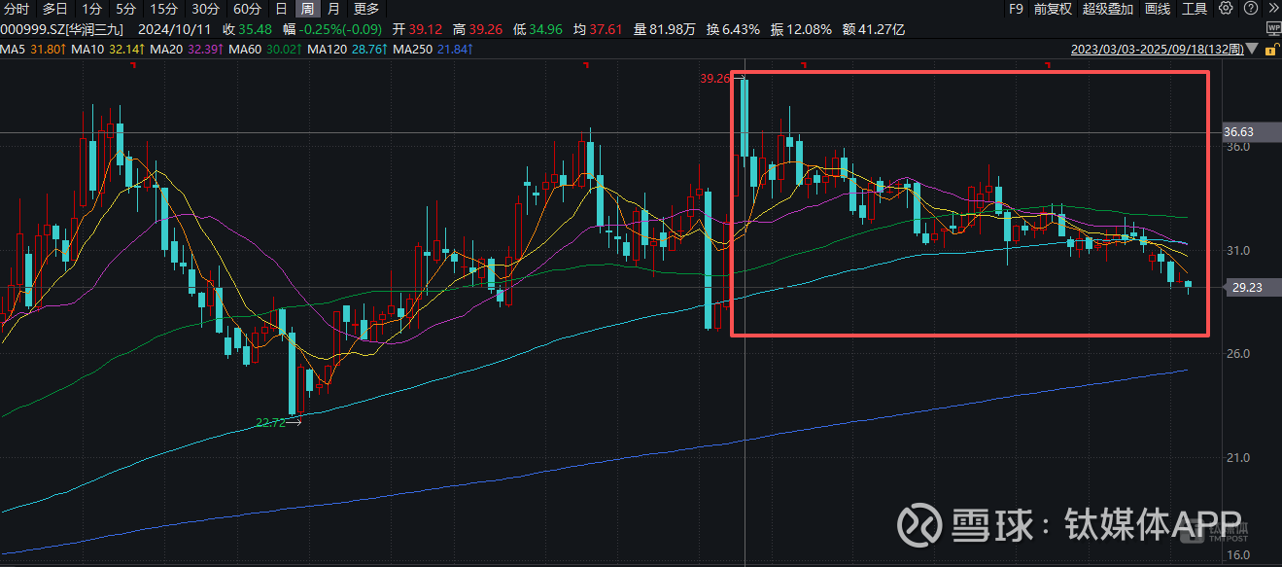
Task: Open the 前复权 adjustment dropdown
Action: pyautogui.click(x=1053, y=9)
